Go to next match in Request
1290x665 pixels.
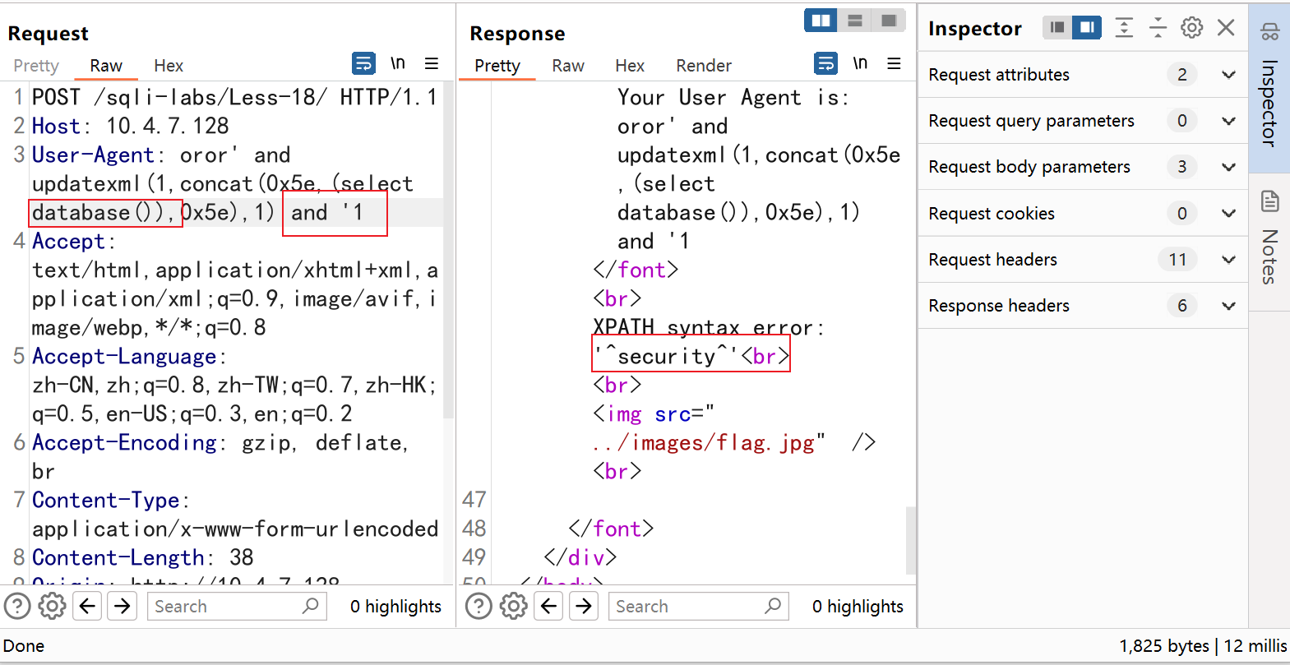123,607
